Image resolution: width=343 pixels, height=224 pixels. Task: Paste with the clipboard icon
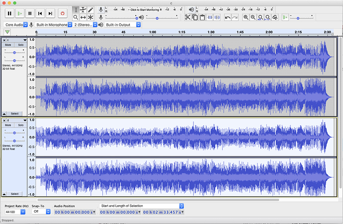coord(202,17)
